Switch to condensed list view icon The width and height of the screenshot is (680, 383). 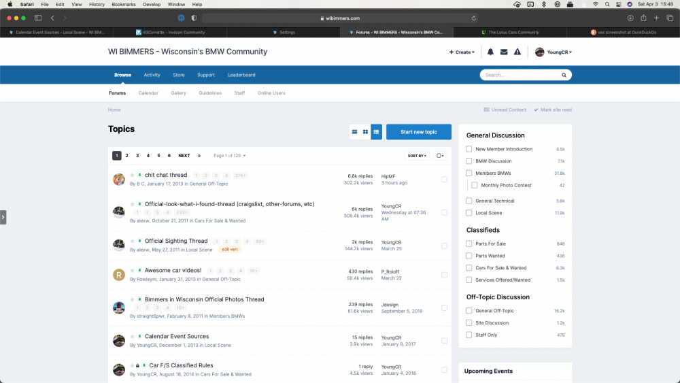[355, 132]
